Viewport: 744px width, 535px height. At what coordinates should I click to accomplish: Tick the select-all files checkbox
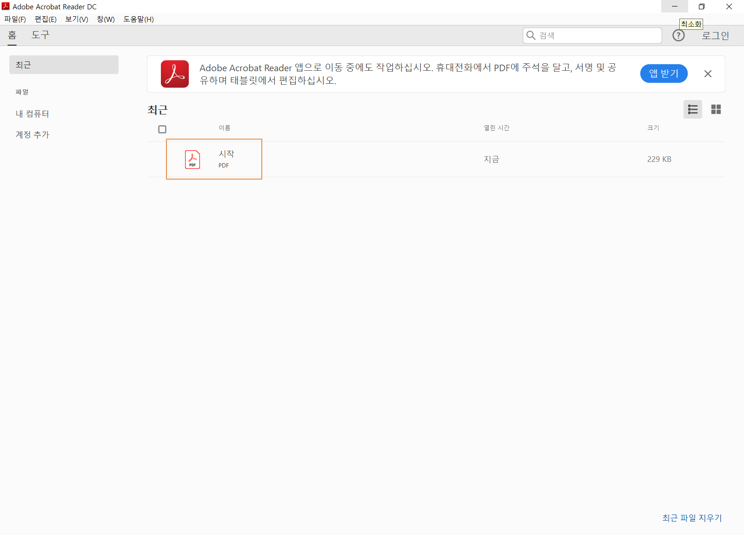click(162, 129)
